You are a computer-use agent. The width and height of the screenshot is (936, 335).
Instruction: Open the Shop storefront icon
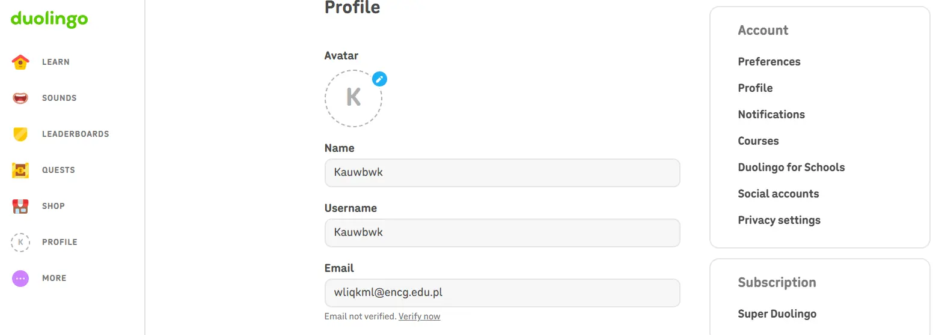tap(20, 206)
